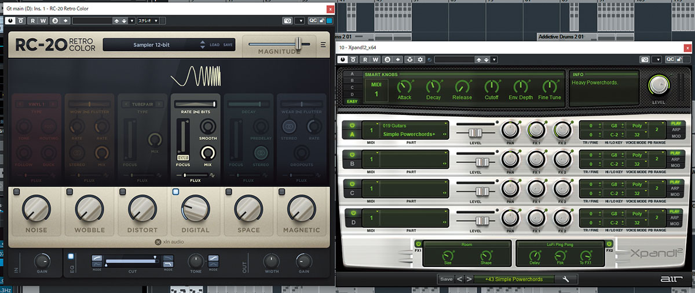695x293 pixels.
Task: Toggle power button for Xpand!2 part C
Action: pyautogui.click(x=352, y=184)
